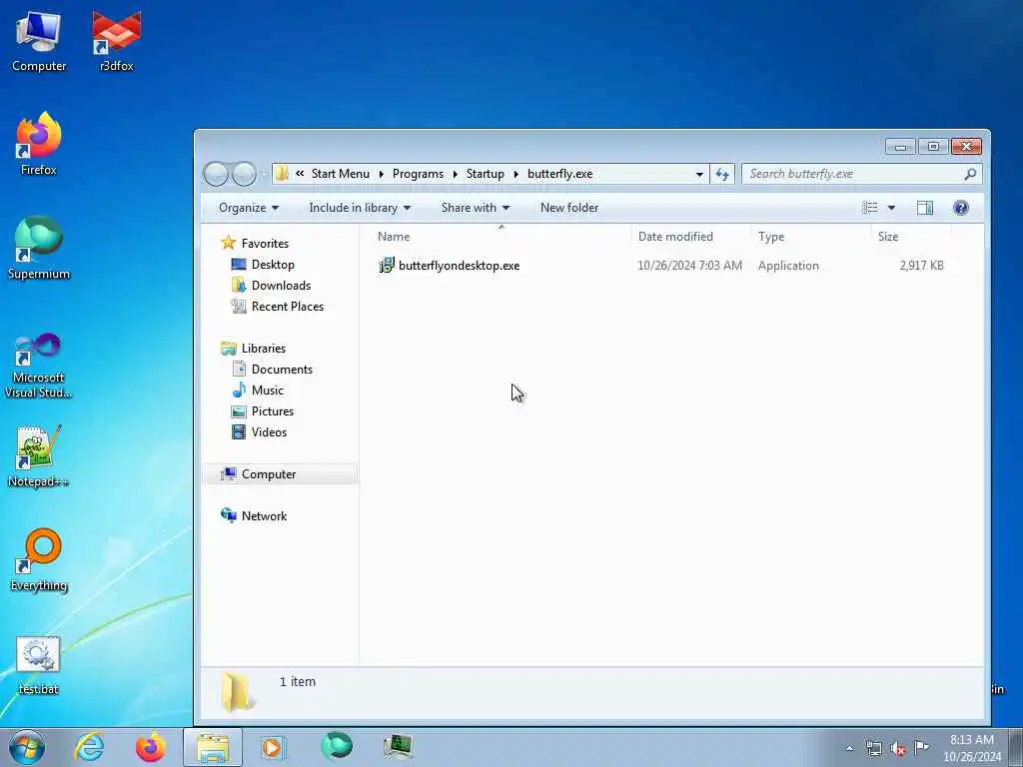Open Windows Media Player taskbar icon
The image size is (1023, 767).
273,747
